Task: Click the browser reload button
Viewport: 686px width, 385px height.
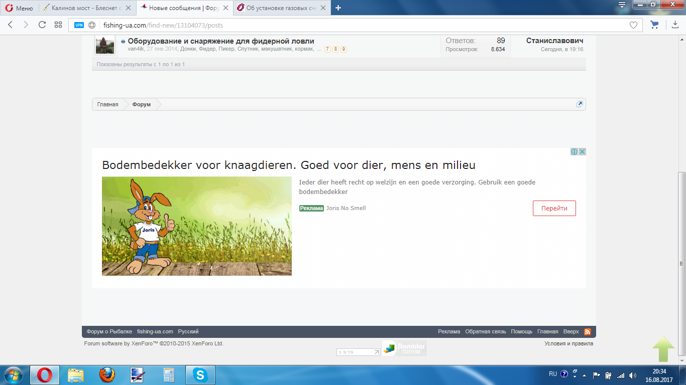Action: 42,25
